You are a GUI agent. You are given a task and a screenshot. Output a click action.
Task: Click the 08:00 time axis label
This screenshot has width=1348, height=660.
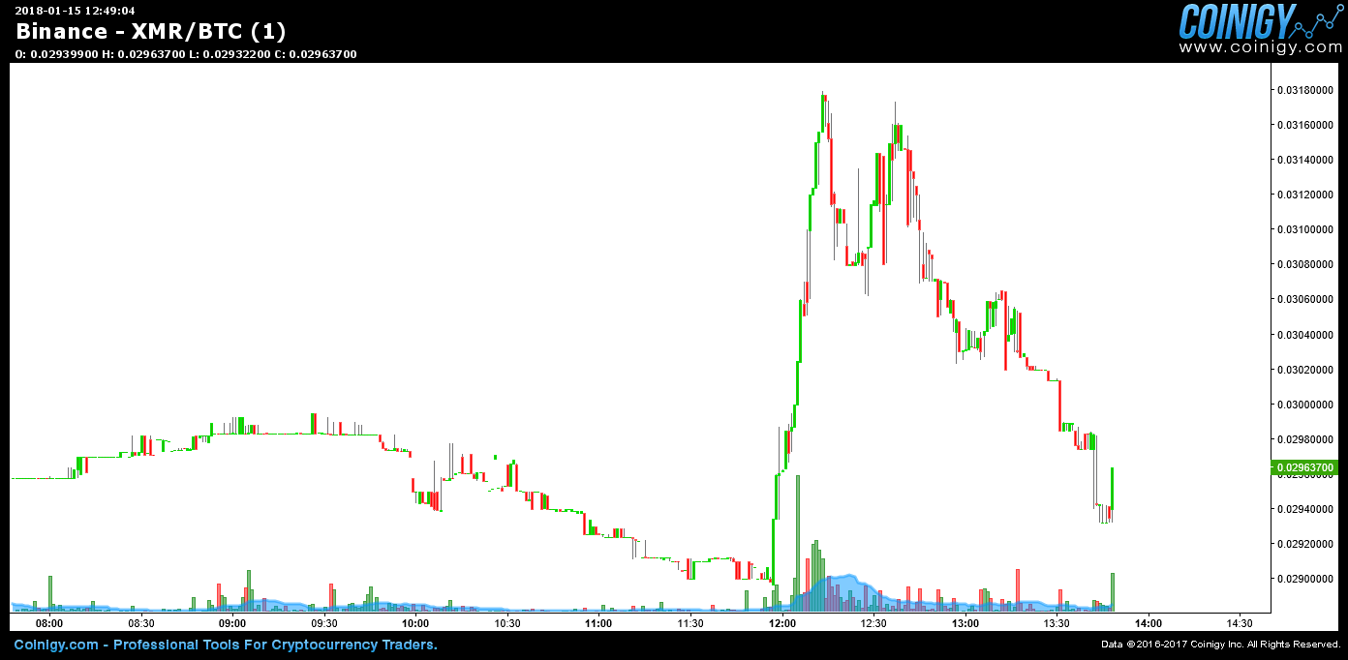click(49, 623)
